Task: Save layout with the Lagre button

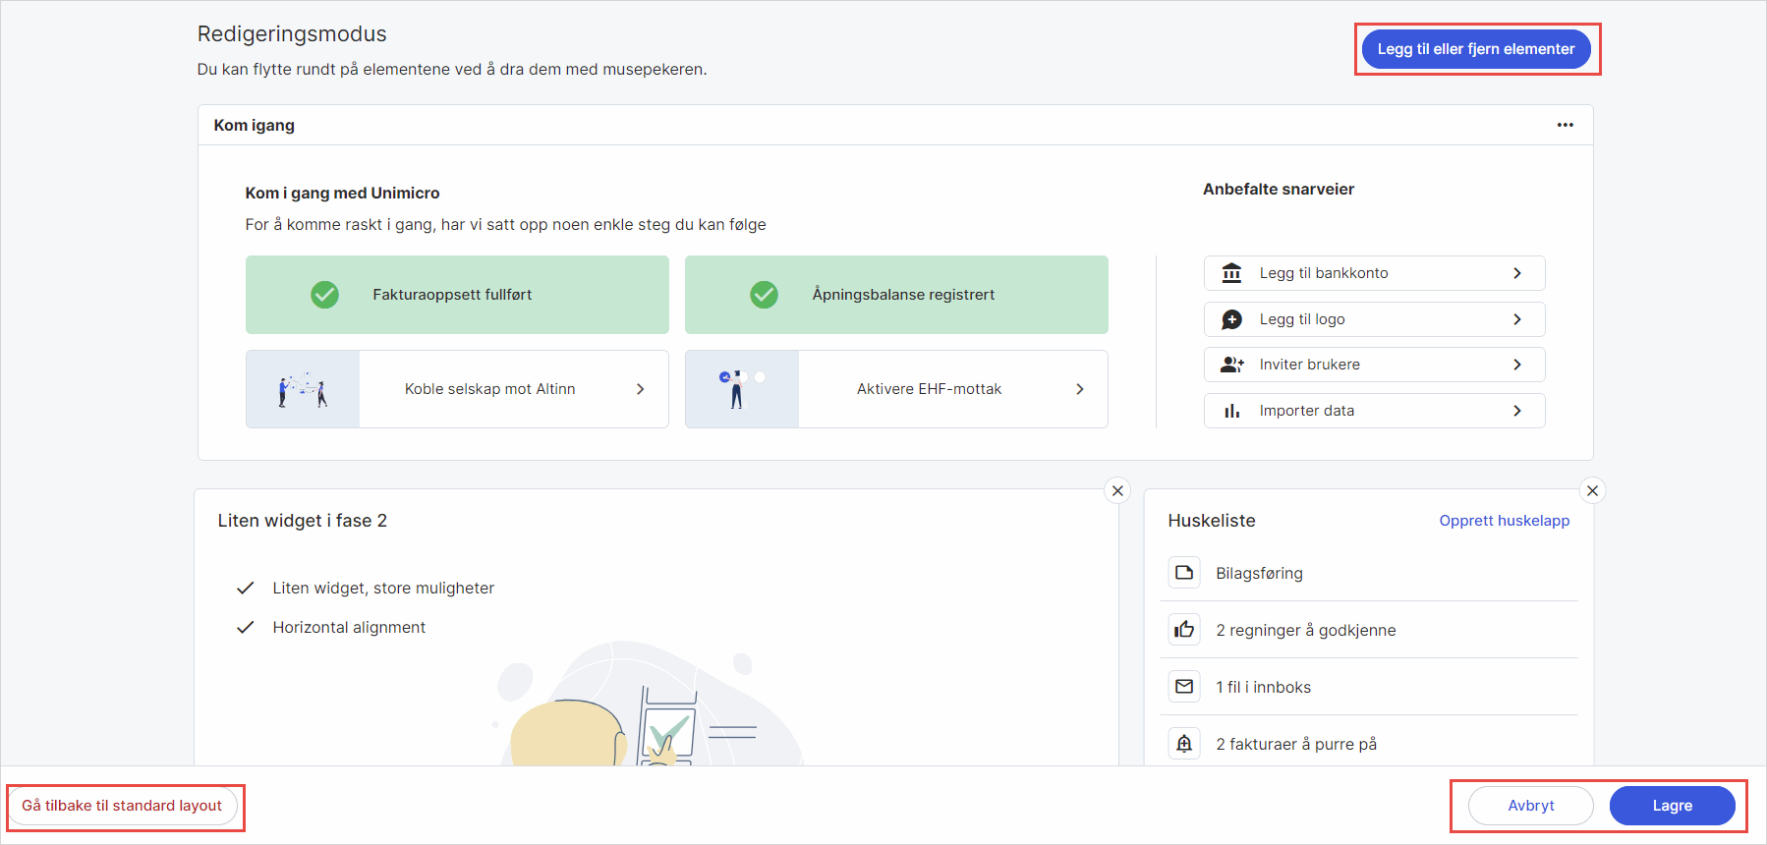Action: [x=1672, y=806]
